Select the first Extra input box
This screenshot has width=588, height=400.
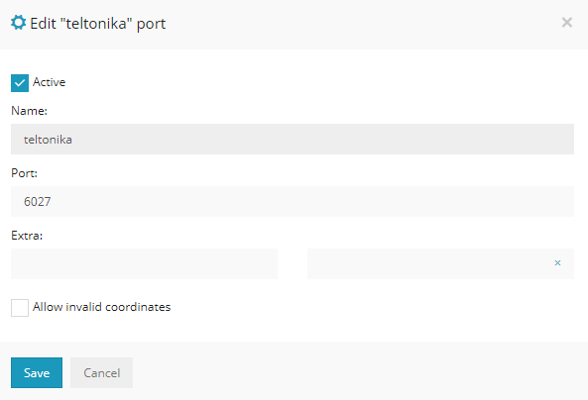click(x=145, y=263)
